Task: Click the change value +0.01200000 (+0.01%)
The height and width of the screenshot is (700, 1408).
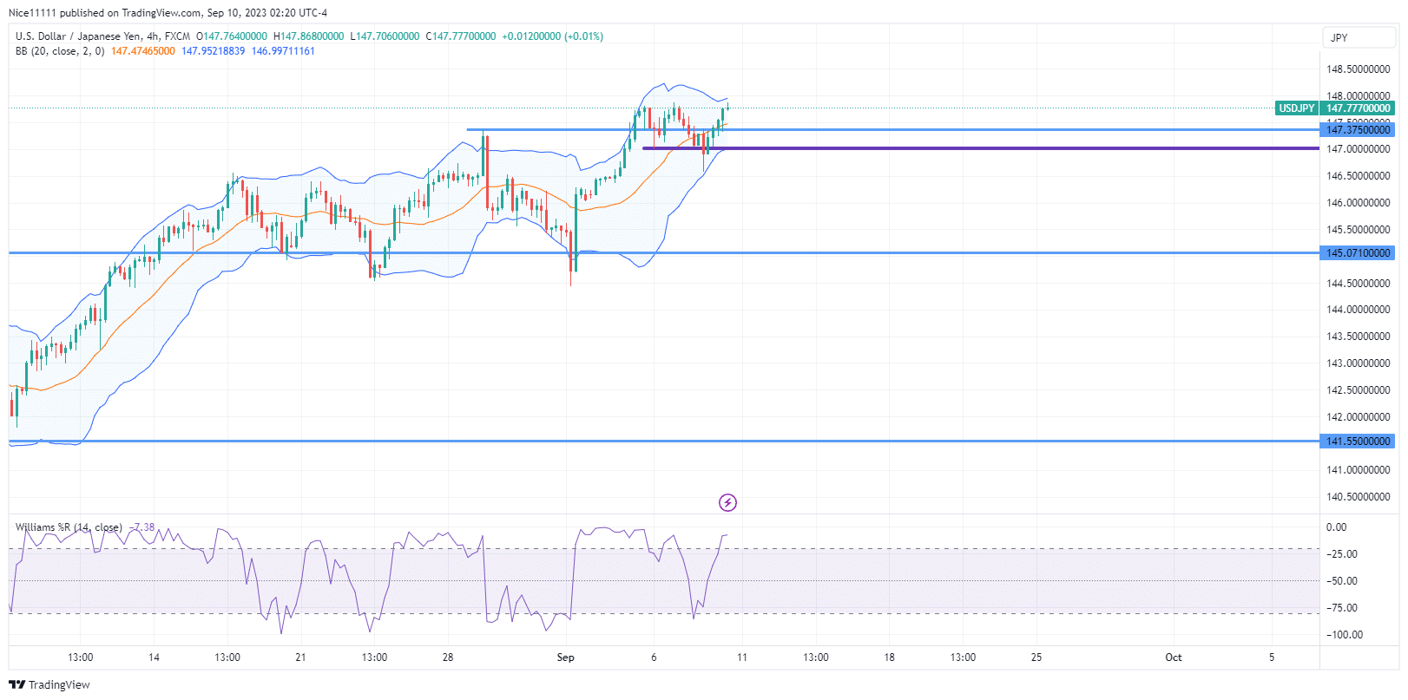Action: tap(552, 36)
